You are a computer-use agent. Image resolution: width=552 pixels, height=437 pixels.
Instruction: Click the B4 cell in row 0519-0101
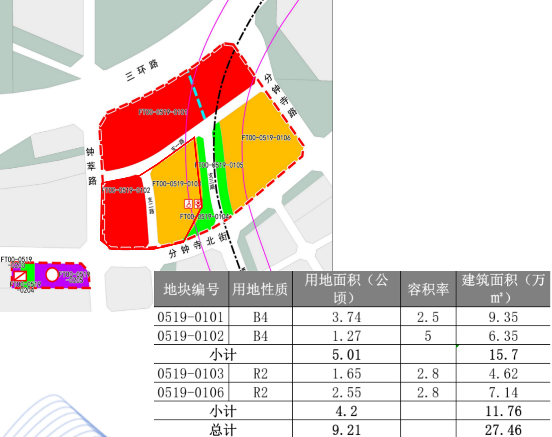pos(260,318)
